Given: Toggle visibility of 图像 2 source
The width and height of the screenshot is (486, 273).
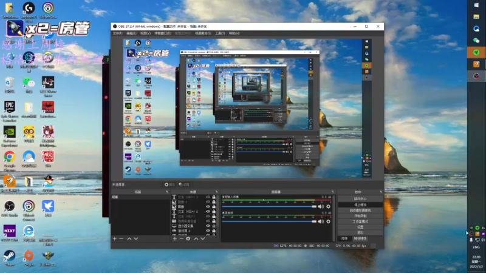Looking at the screenshot, I should (x=208, y=202).
